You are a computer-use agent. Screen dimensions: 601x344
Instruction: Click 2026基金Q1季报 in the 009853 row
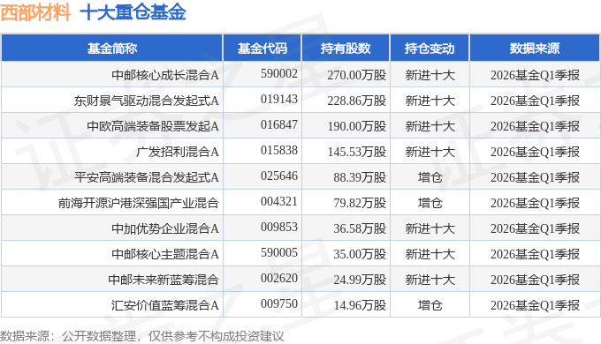point(535,228)
